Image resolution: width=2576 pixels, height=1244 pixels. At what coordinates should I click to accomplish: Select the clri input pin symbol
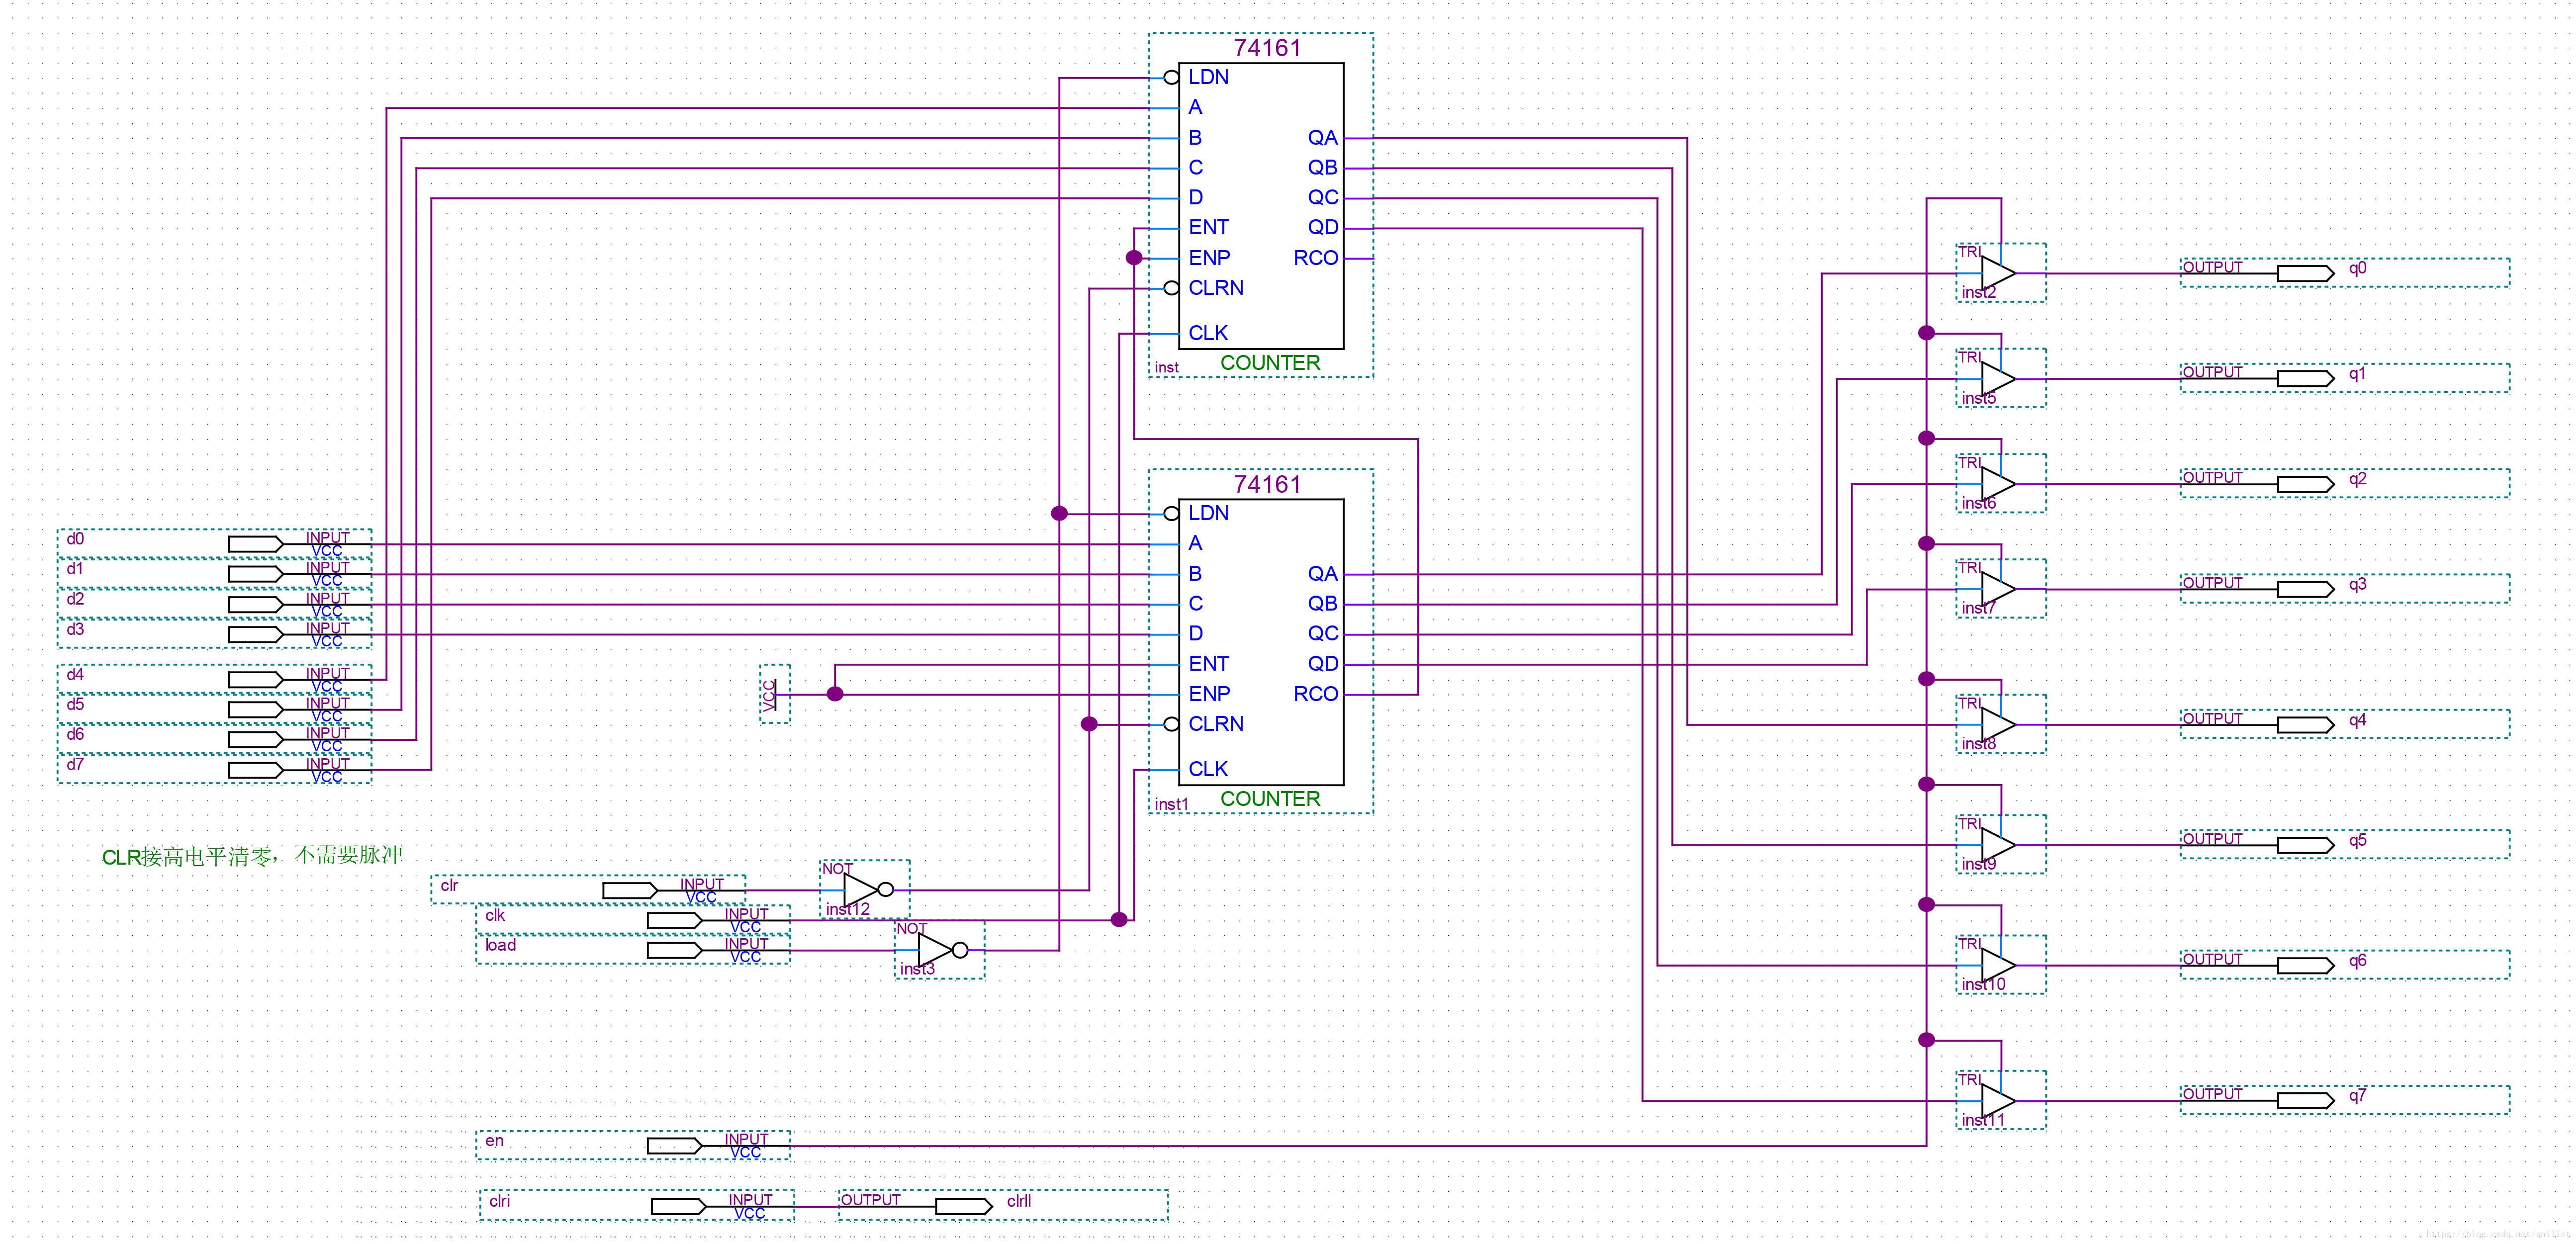click(637, 1205)
